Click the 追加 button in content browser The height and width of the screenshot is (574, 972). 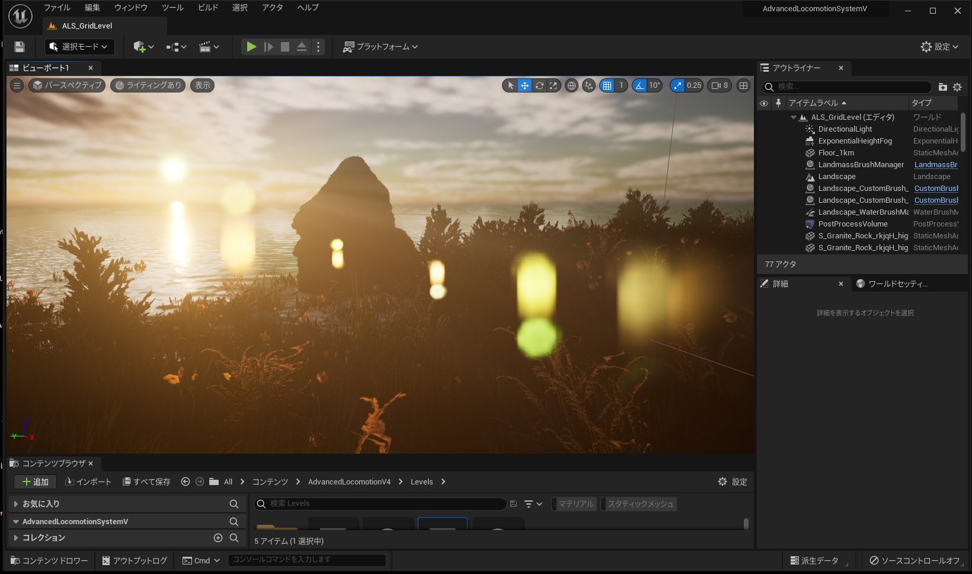pyautogui.click(x=35, y=482)
